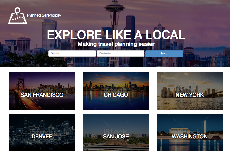Click the Lincoln Memorial building in Washington photo
Screen dimensions: 230x158
180,131
